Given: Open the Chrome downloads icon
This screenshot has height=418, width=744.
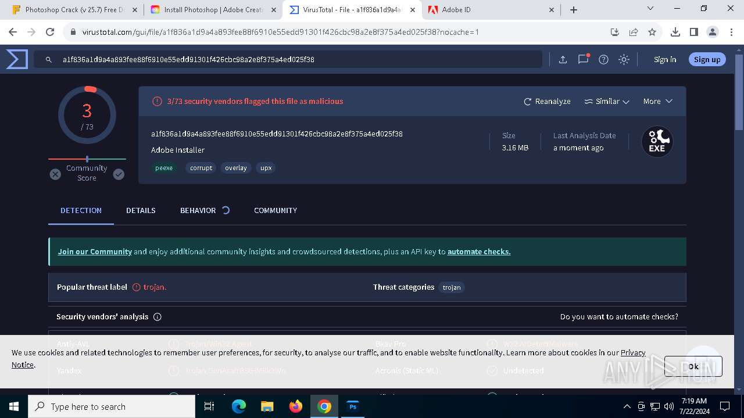Looking at the screenshot, I should pos(675,32).
